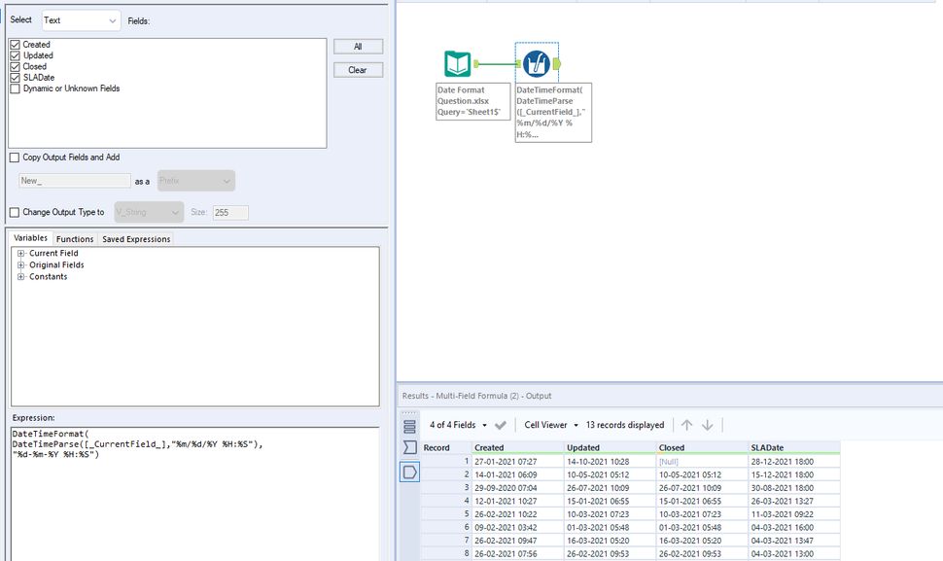Click the Updated column header
The height and width of the screenshot is (561, 943).
click(610, 448)
